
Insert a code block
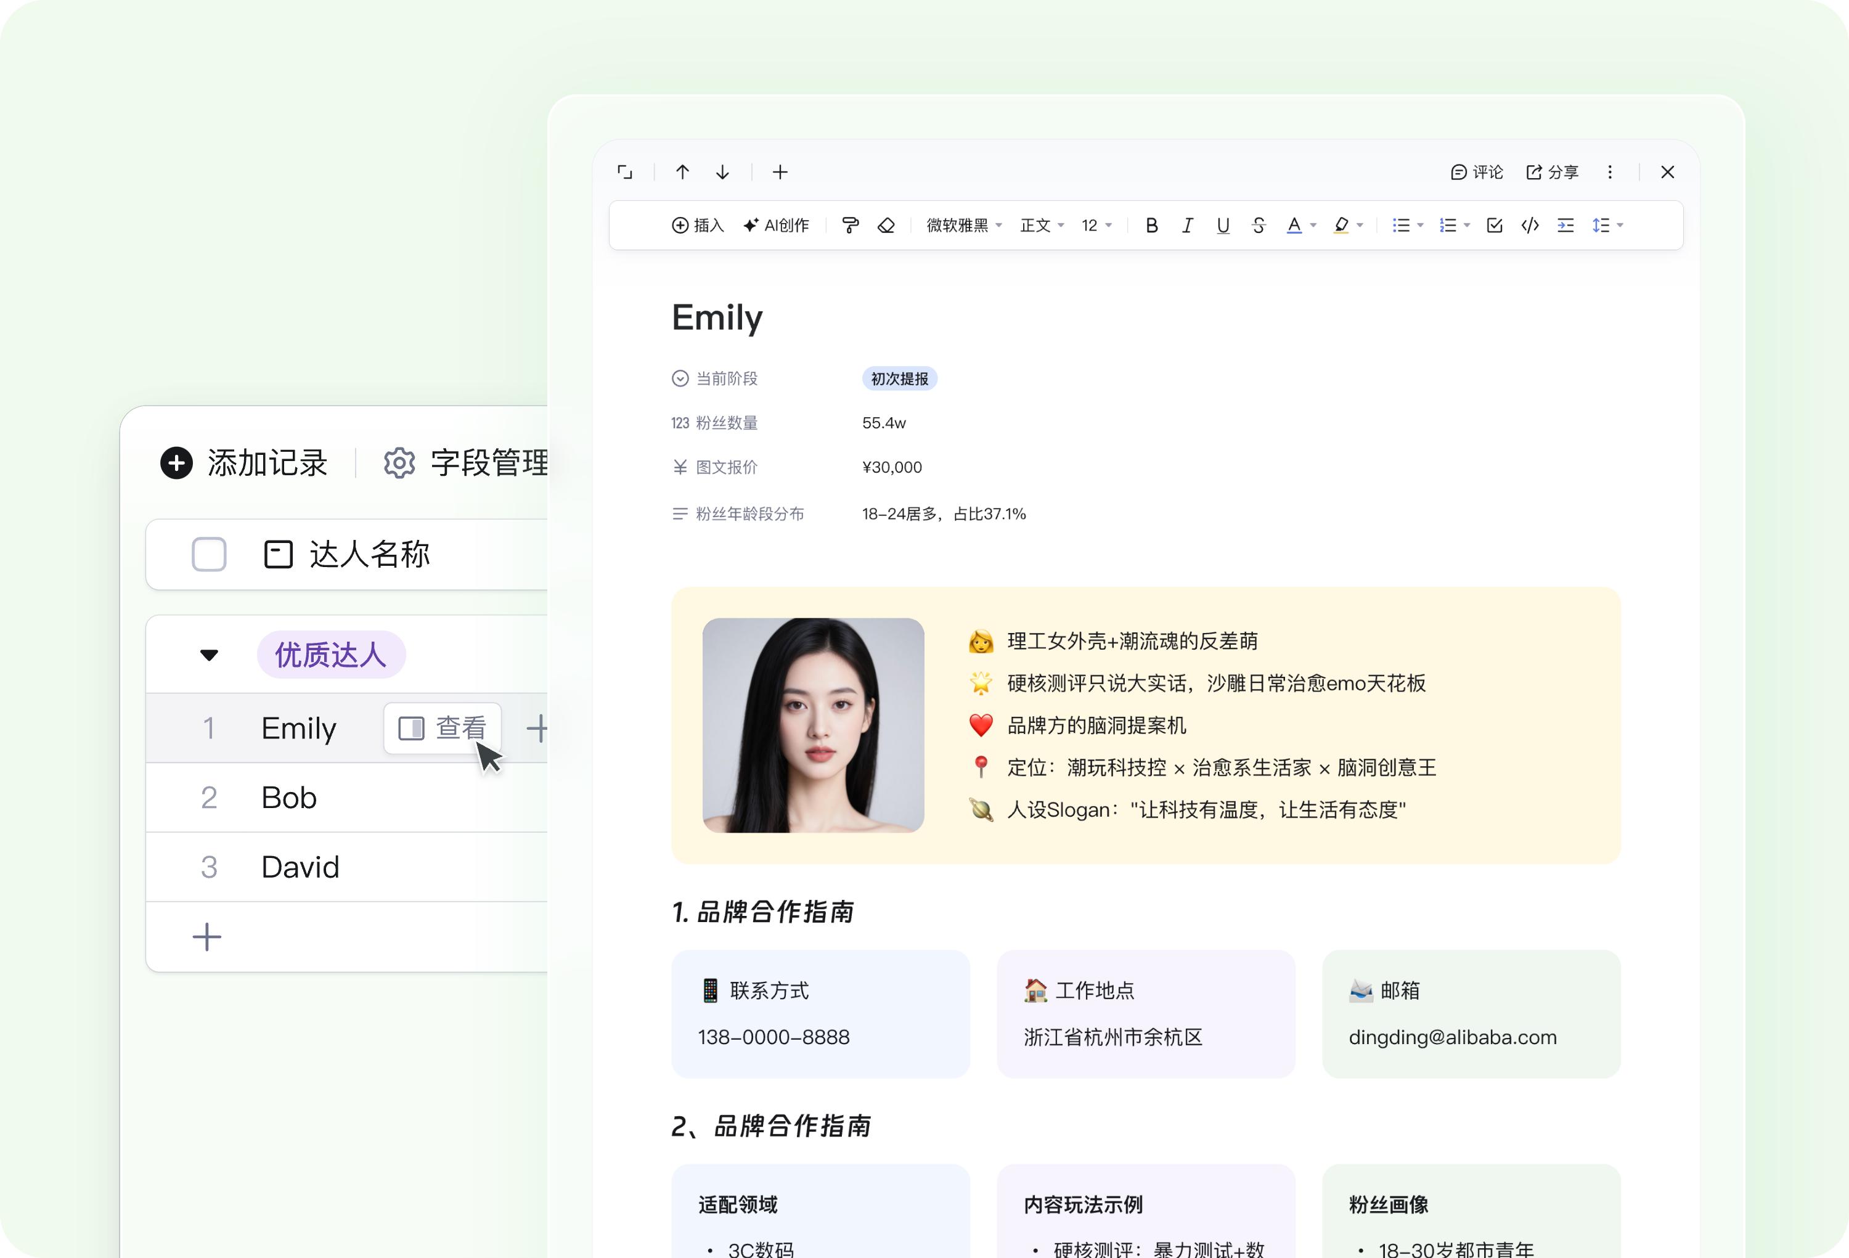(x=1529, y=225)
